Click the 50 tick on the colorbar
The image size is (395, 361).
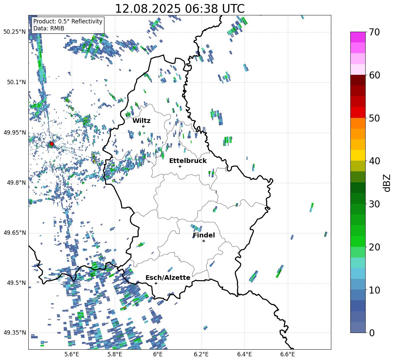374,118
